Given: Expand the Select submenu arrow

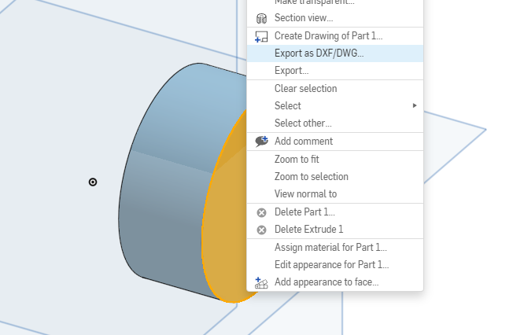Looking at the screenshot, I should pyautogui.click(x=415, y=106).
